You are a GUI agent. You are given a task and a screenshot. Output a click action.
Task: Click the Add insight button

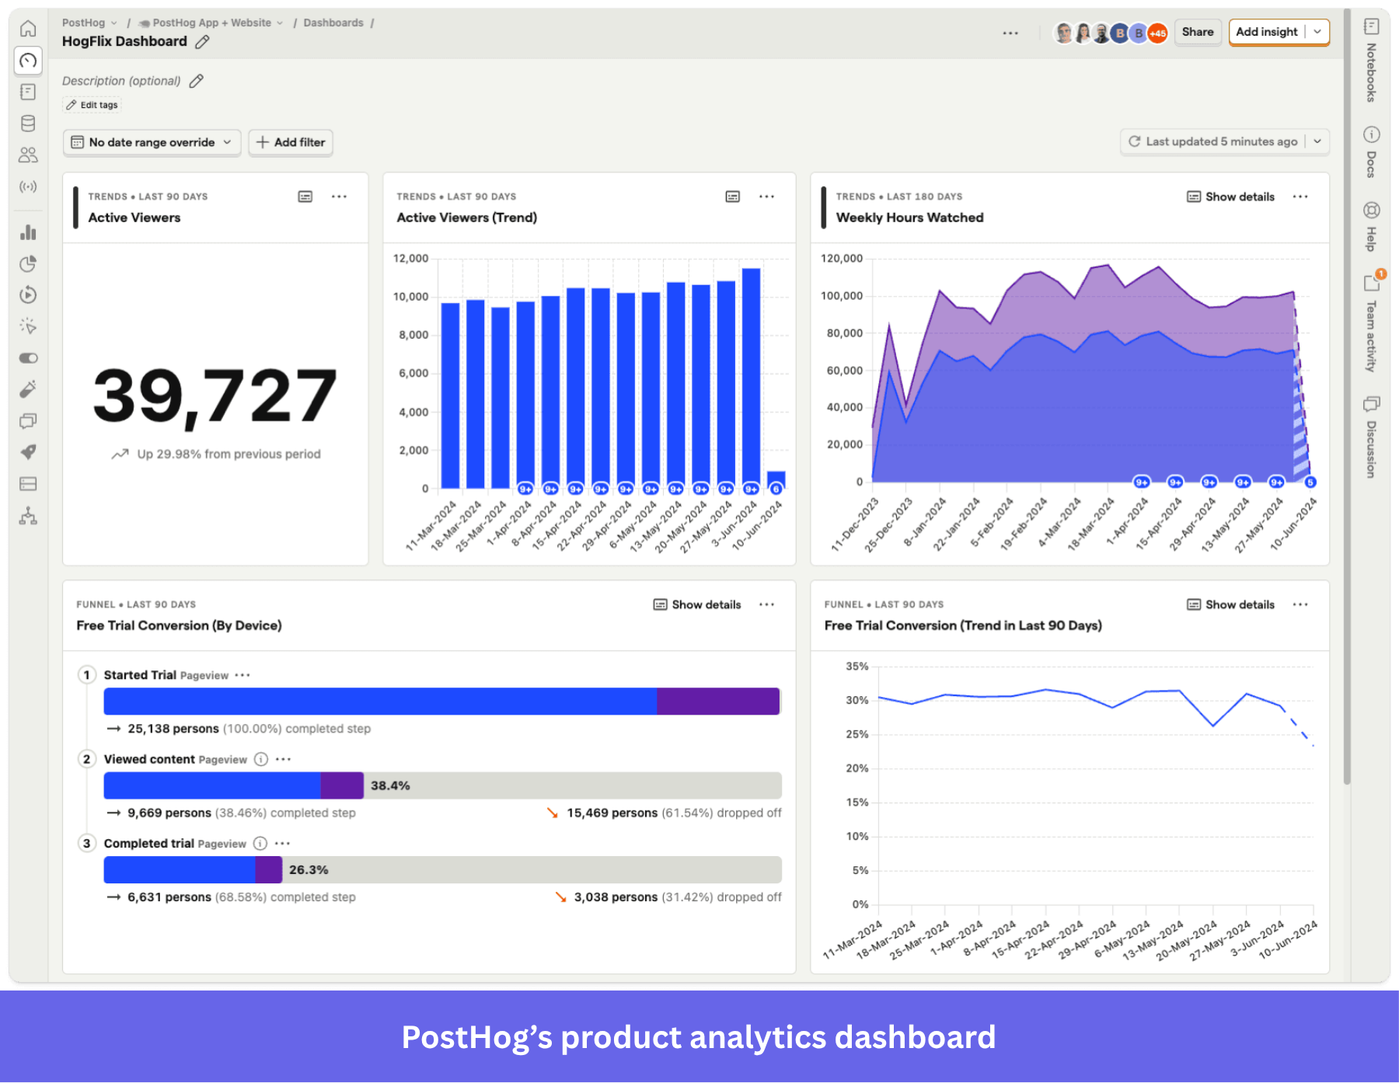(1267, 32)
